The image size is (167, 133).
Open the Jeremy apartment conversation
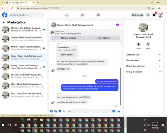coord(23,67)
